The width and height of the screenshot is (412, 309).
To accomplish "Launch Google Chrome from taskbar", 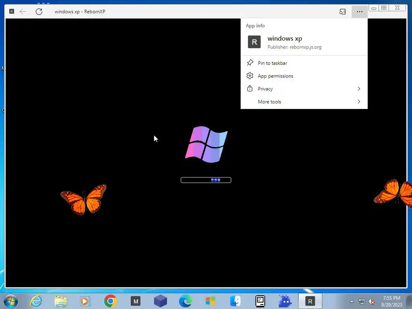I will (110, 301).
